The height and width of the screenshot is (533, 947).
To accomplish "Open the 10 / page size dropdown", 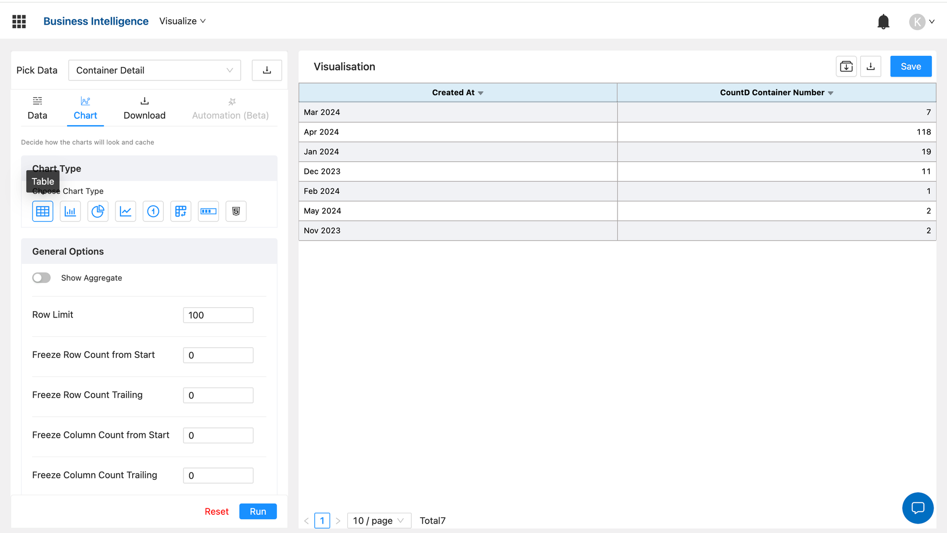I will [x=379, y=521].
